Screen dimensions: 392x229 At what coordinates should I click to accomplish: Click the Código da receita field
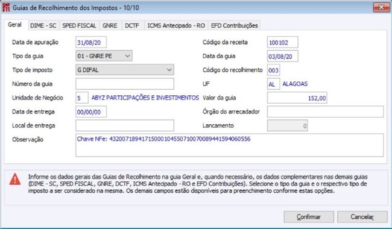tap(282, 42)
